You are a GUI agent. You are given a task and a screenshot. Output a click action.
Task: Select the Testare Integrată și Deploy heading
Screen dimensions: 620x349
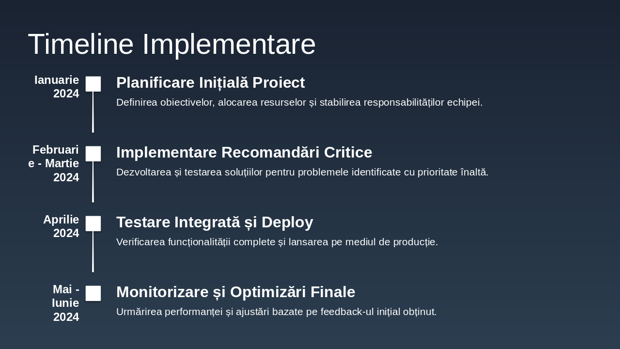215,222
